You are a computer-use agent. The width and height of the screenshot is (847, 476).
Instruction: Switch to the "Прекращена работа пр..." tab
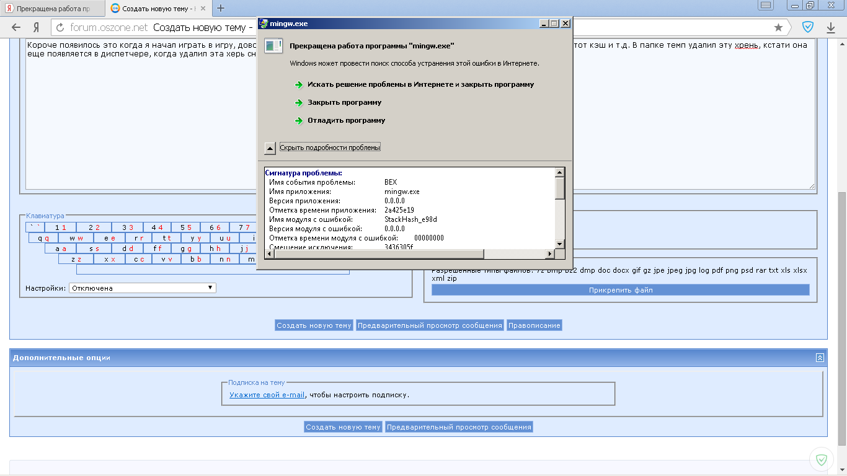tap(52, 9)
